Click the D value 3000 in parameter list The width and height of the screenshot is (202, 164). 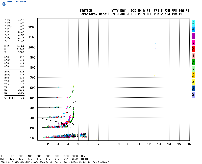point(21,52)
